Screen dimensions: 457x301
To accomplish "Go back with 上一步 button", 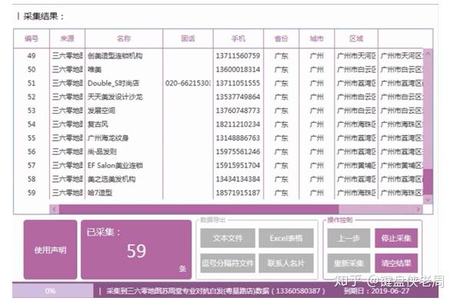I will click(349, 238).
